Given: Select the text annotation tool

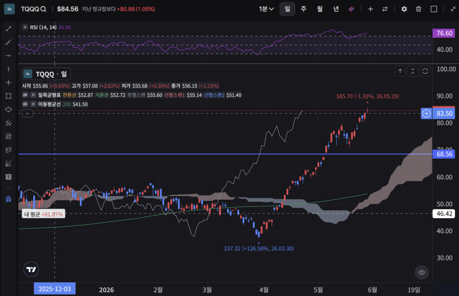Looking at the screenshot, I should 9,177.
